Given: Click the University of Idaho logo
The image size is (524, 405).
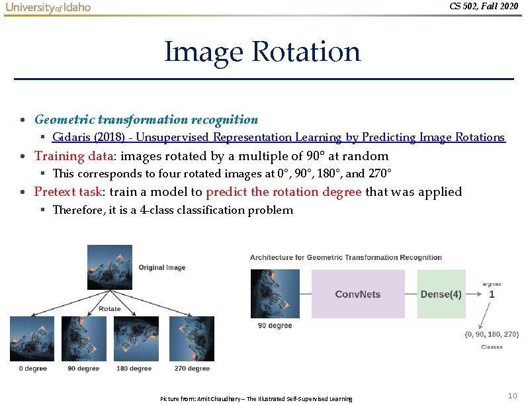Looking at the screenshot, I should click(48, 7).
